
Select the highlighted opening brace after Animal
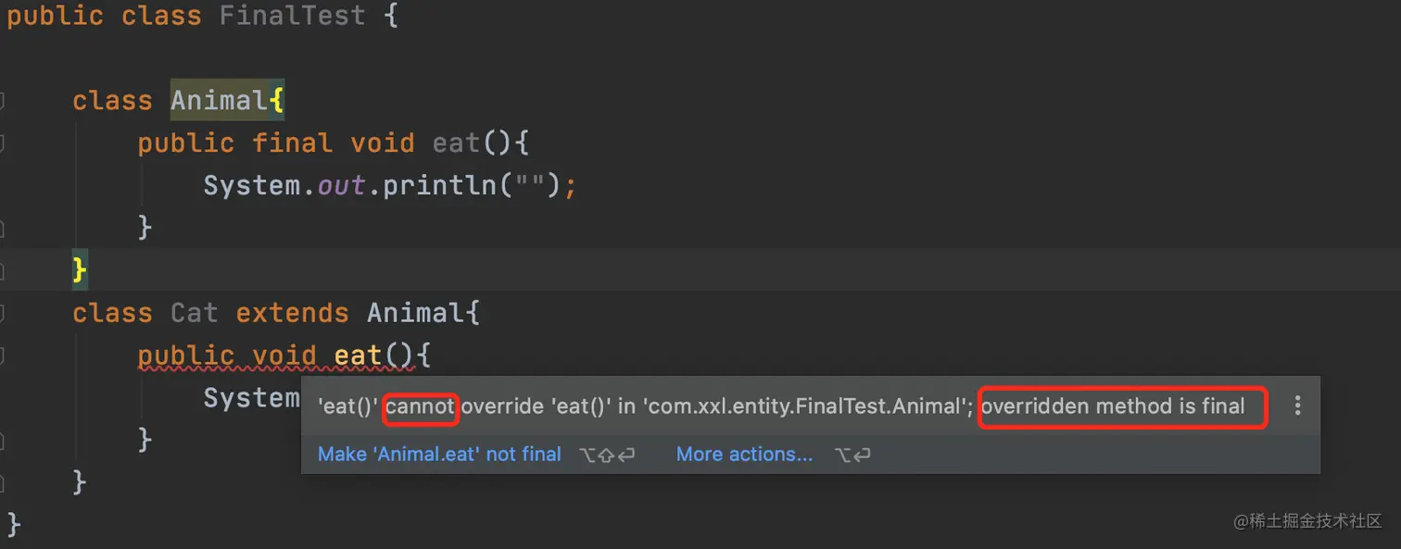point(276,100)
